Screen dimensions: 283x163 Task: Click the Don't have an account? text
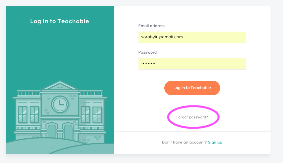coord(184,142)
